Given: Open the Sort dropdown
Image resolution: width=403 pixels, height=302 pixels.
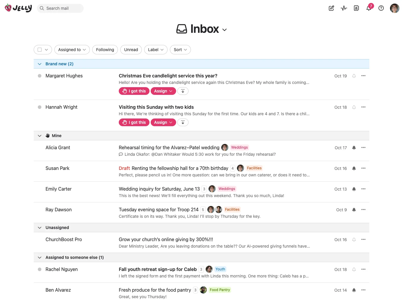Looking at the screenshot, I should tap(180, 50).
